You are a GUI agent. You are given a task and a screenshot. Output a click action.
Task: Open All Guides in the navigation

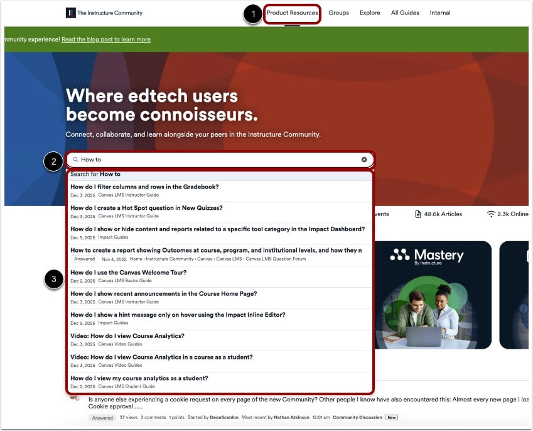(405, 13)
